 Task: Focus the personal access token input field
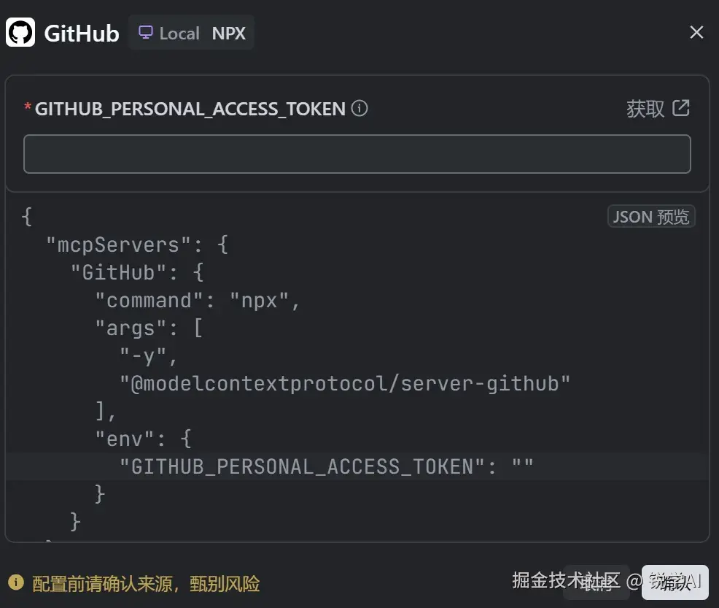(x=357, y=154)
